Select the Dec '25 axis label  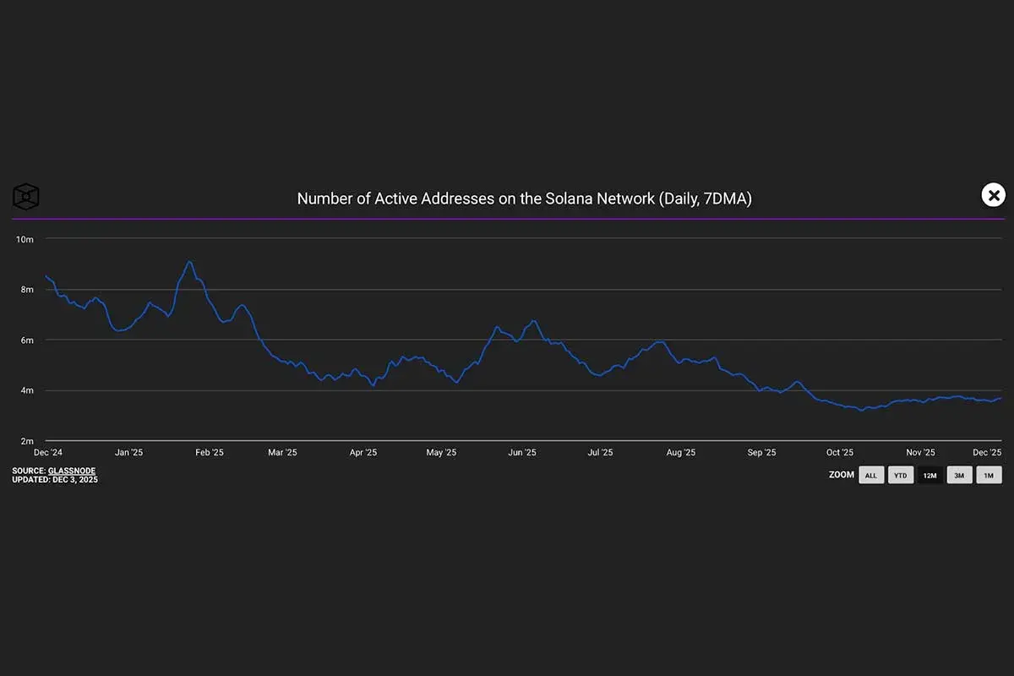[987, 452]
